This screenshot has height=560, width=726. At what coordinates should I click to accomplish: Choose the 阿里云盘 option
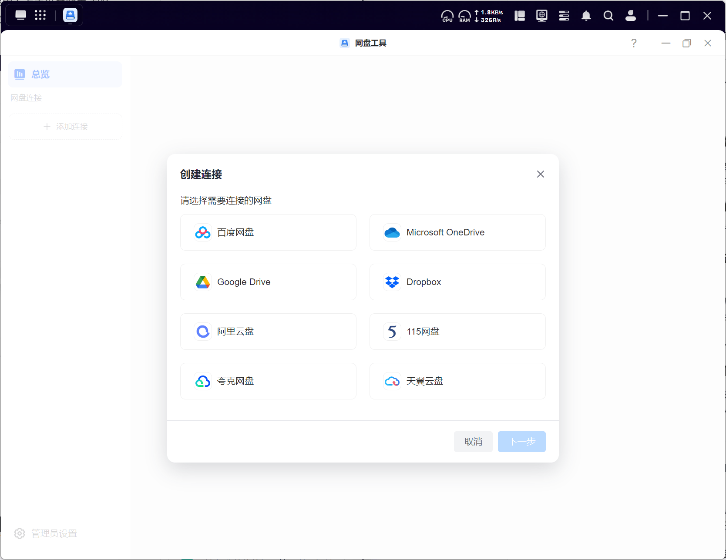point(268,332)
